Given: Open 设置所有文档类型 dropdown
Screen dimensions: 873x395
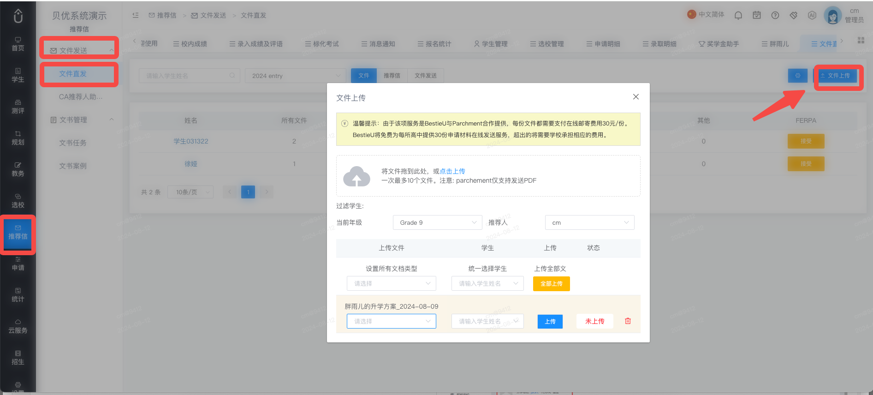Looking at the screenshot, I should tap(392, 283).
